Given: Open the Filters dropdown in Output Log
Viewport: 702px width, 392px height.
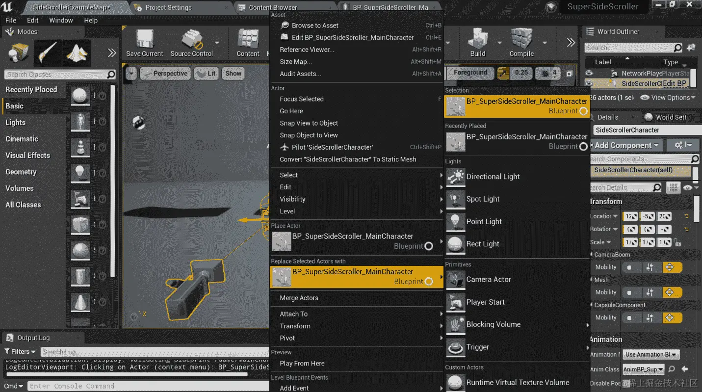Looking at the screenshot, I should (x=20, y=352).
